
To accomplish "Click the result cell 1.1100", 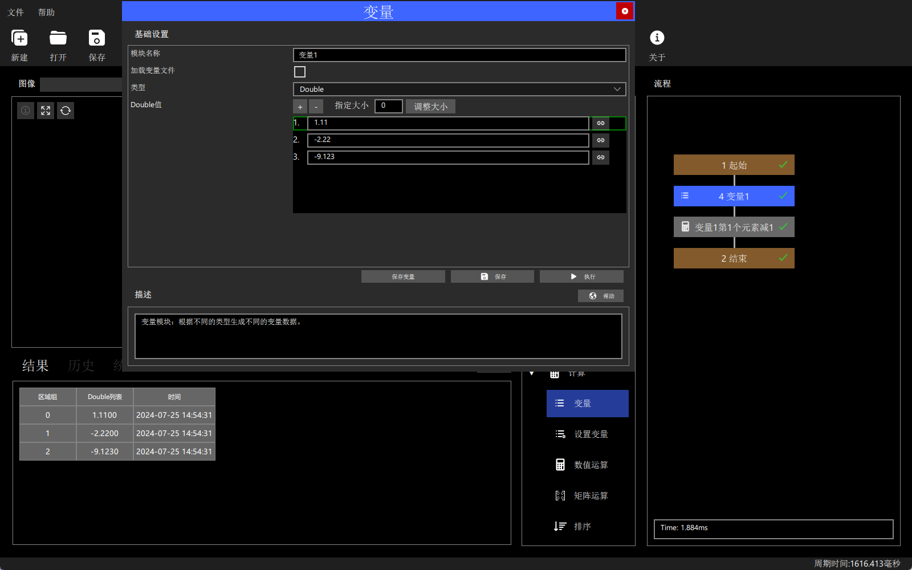I will coord(105,415).
